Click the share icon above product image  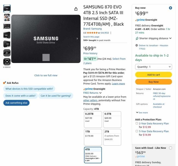point(76,9)
